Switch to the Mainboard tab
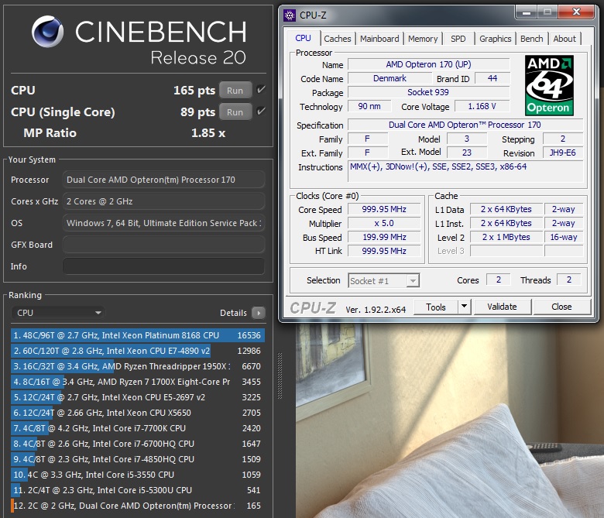This screenshot has width=604, height=518. [379, 39]
